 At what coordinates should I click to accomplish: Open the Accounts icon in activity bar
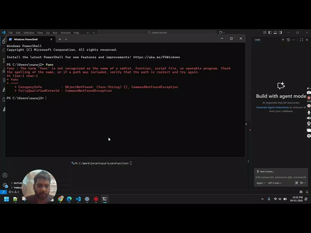[x=5, y=175]
